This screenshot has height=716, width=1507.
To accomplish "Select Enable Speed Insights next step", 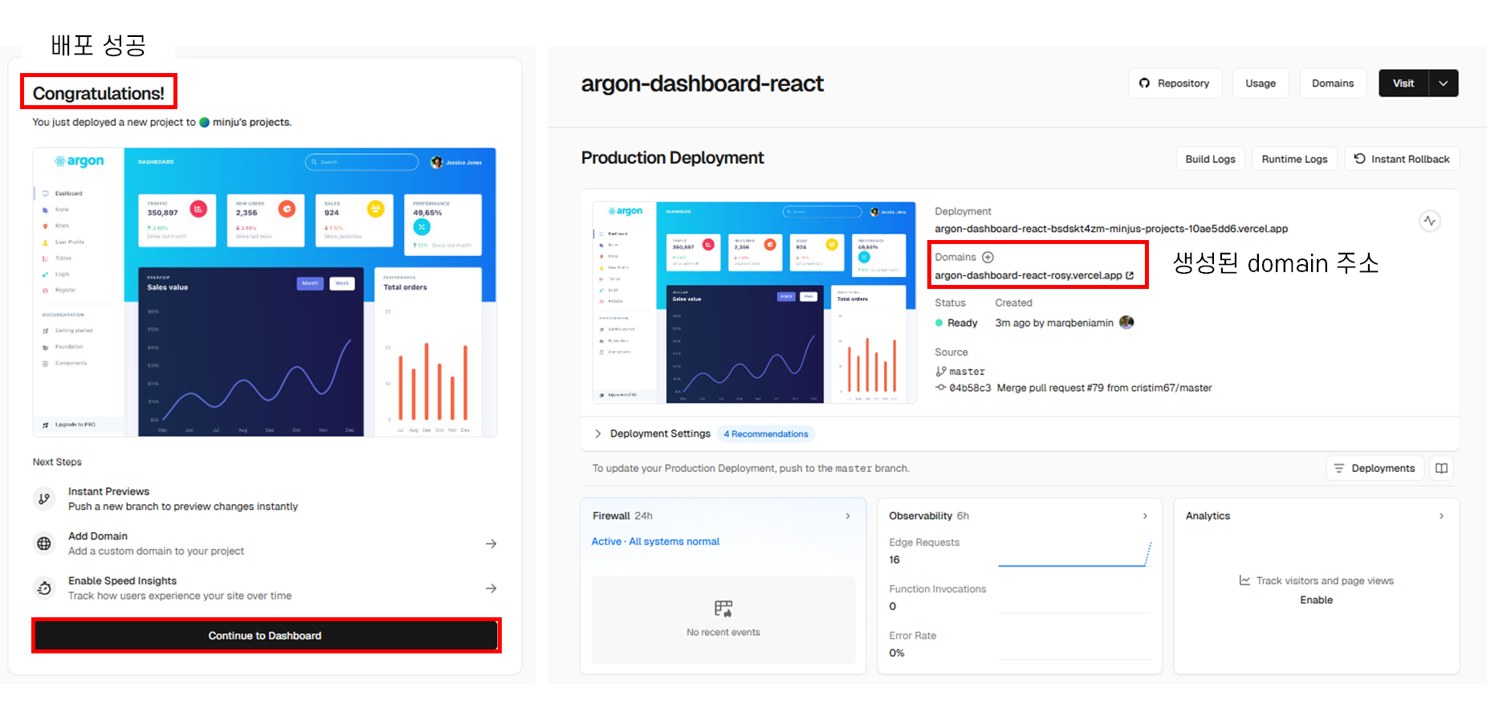I will pyautogui.click(x=265, y=589).
